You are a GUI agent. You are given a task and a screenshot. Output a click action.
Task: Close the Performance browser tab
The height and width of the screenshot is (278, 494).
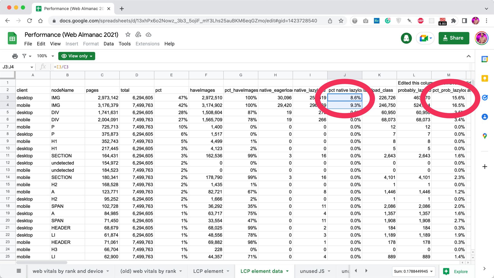tap(109, 8)
